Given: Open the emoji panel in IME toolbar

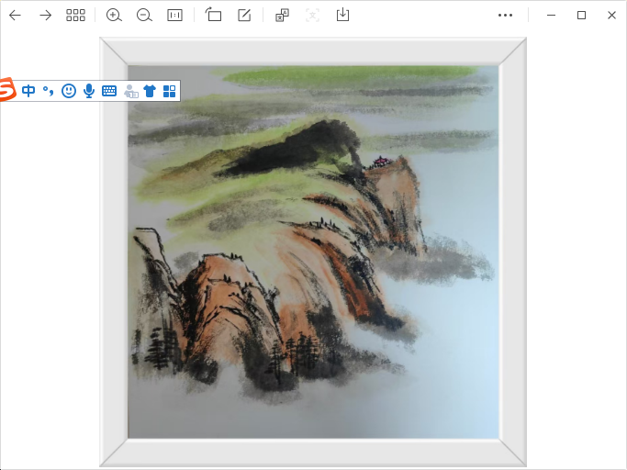Looking at the screenshot, I should 69,91.
